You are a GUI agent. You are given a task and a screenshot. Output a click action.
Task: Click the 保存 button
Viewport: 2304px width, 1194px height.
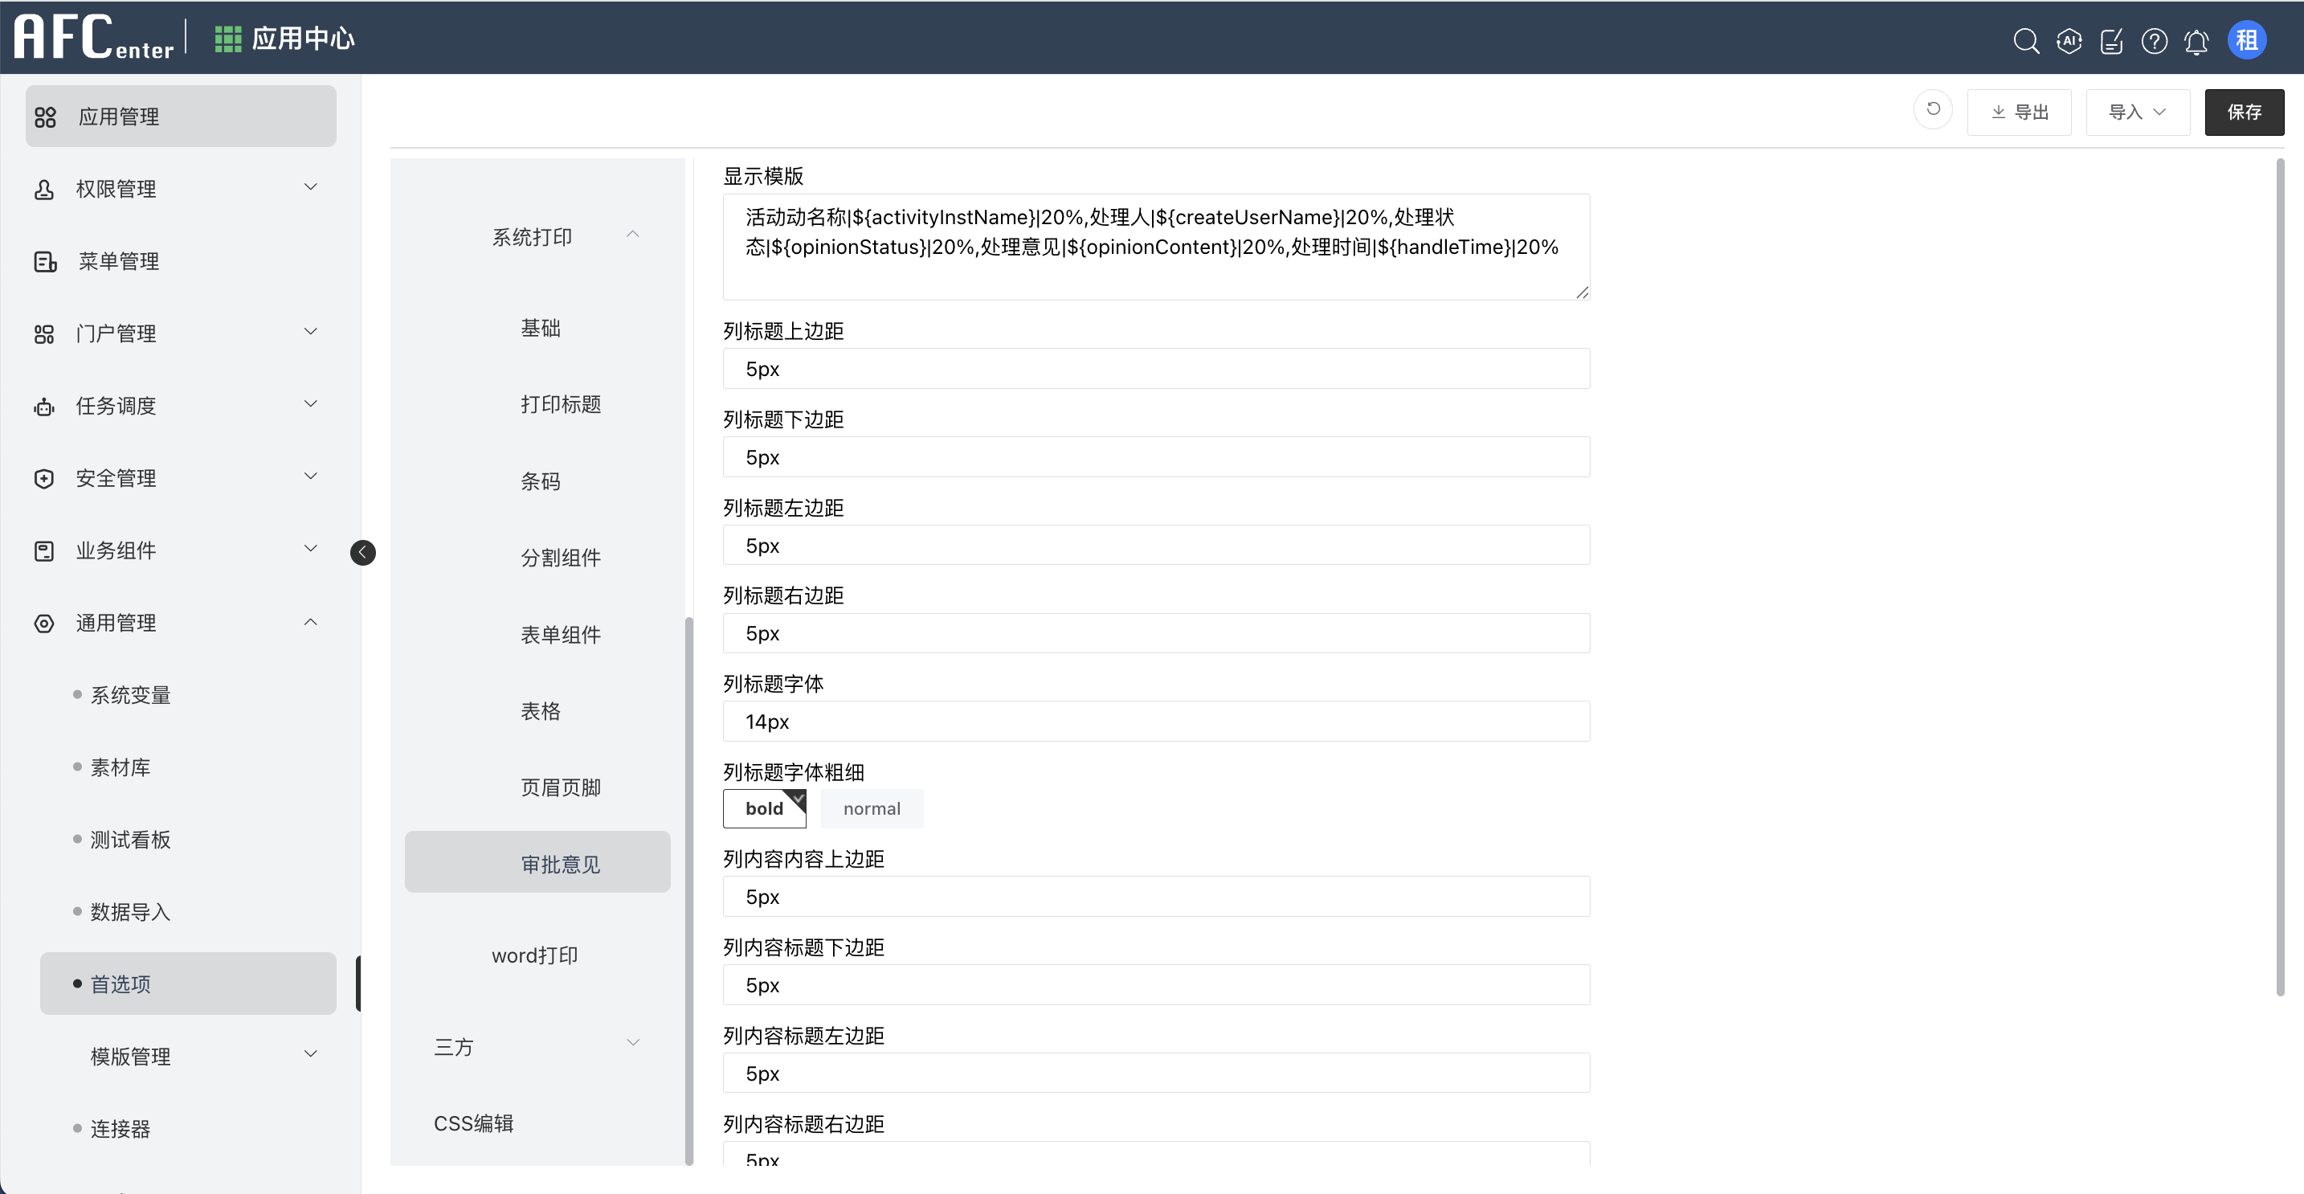coord(2244,111)
